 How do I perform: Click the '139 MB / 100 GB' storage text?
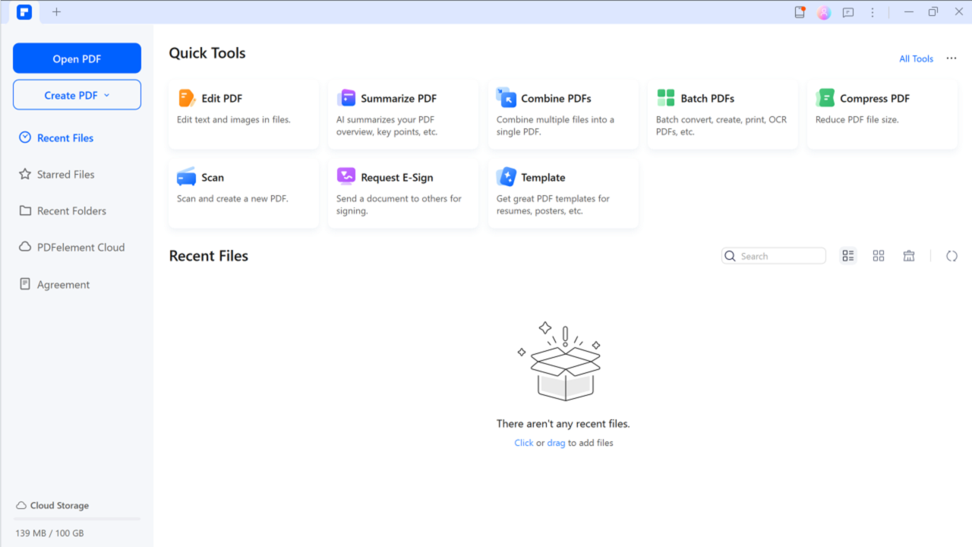pyautogui.click(x=49, y=533)
